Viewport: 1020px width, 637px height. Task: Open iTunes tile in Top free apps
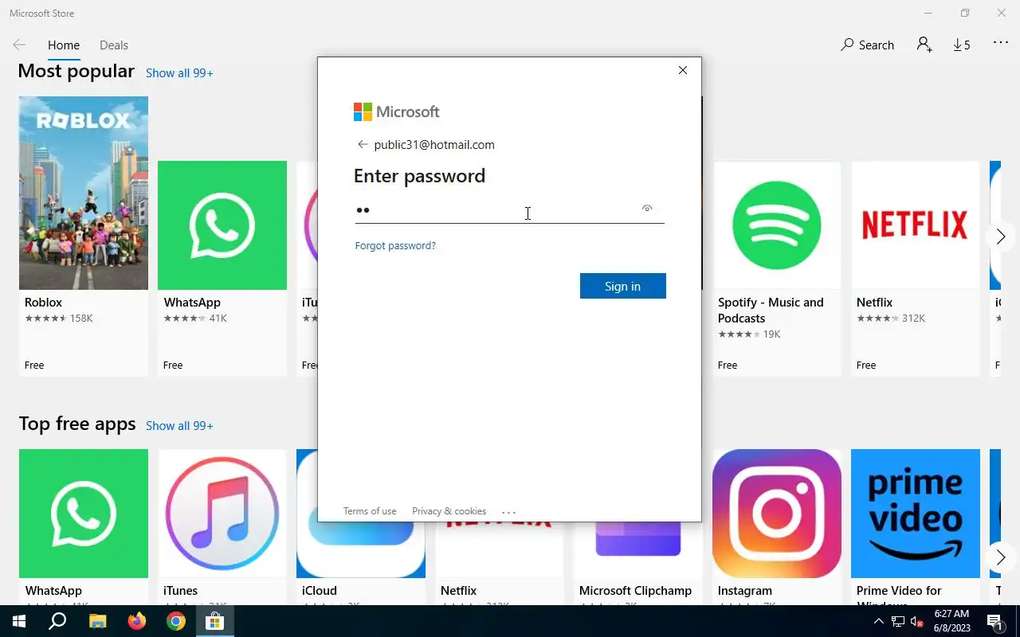[x=222, y=526]
